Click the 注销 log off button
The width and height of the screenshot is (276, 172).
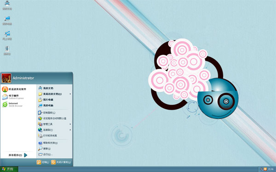coord(43,162)
